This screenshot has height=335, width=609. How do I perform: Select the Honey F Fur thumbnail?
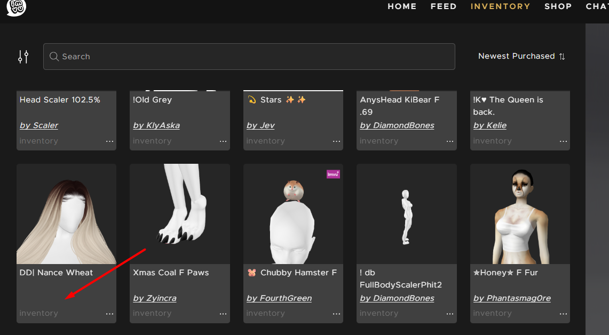(x=520, y=214)
